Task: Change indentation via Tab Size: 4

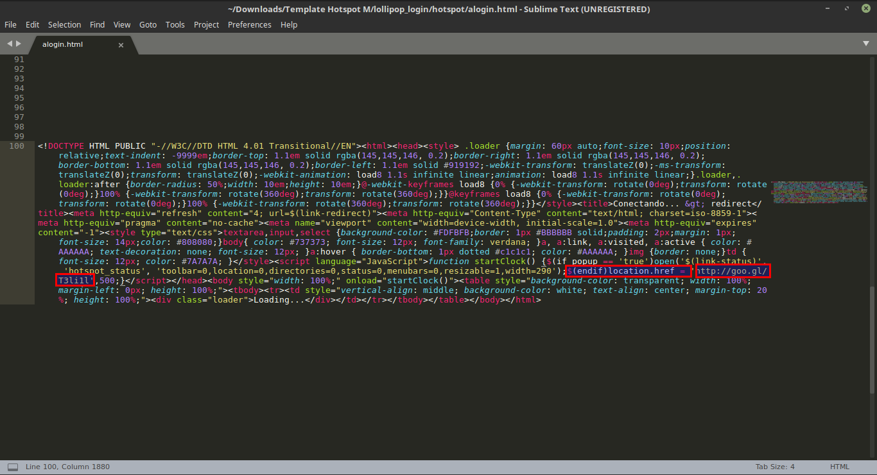Action: tap(775, 467)
